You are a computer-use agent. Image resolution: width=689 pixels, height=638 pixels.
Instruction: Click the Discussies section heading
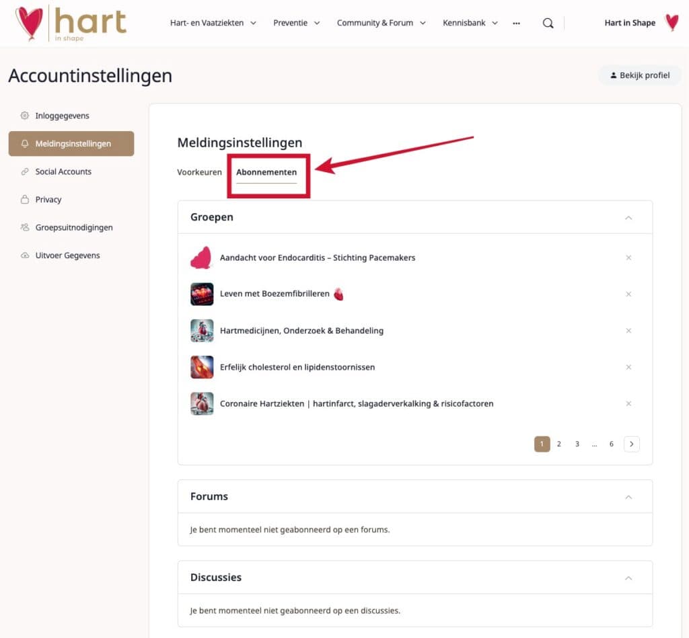216,577
